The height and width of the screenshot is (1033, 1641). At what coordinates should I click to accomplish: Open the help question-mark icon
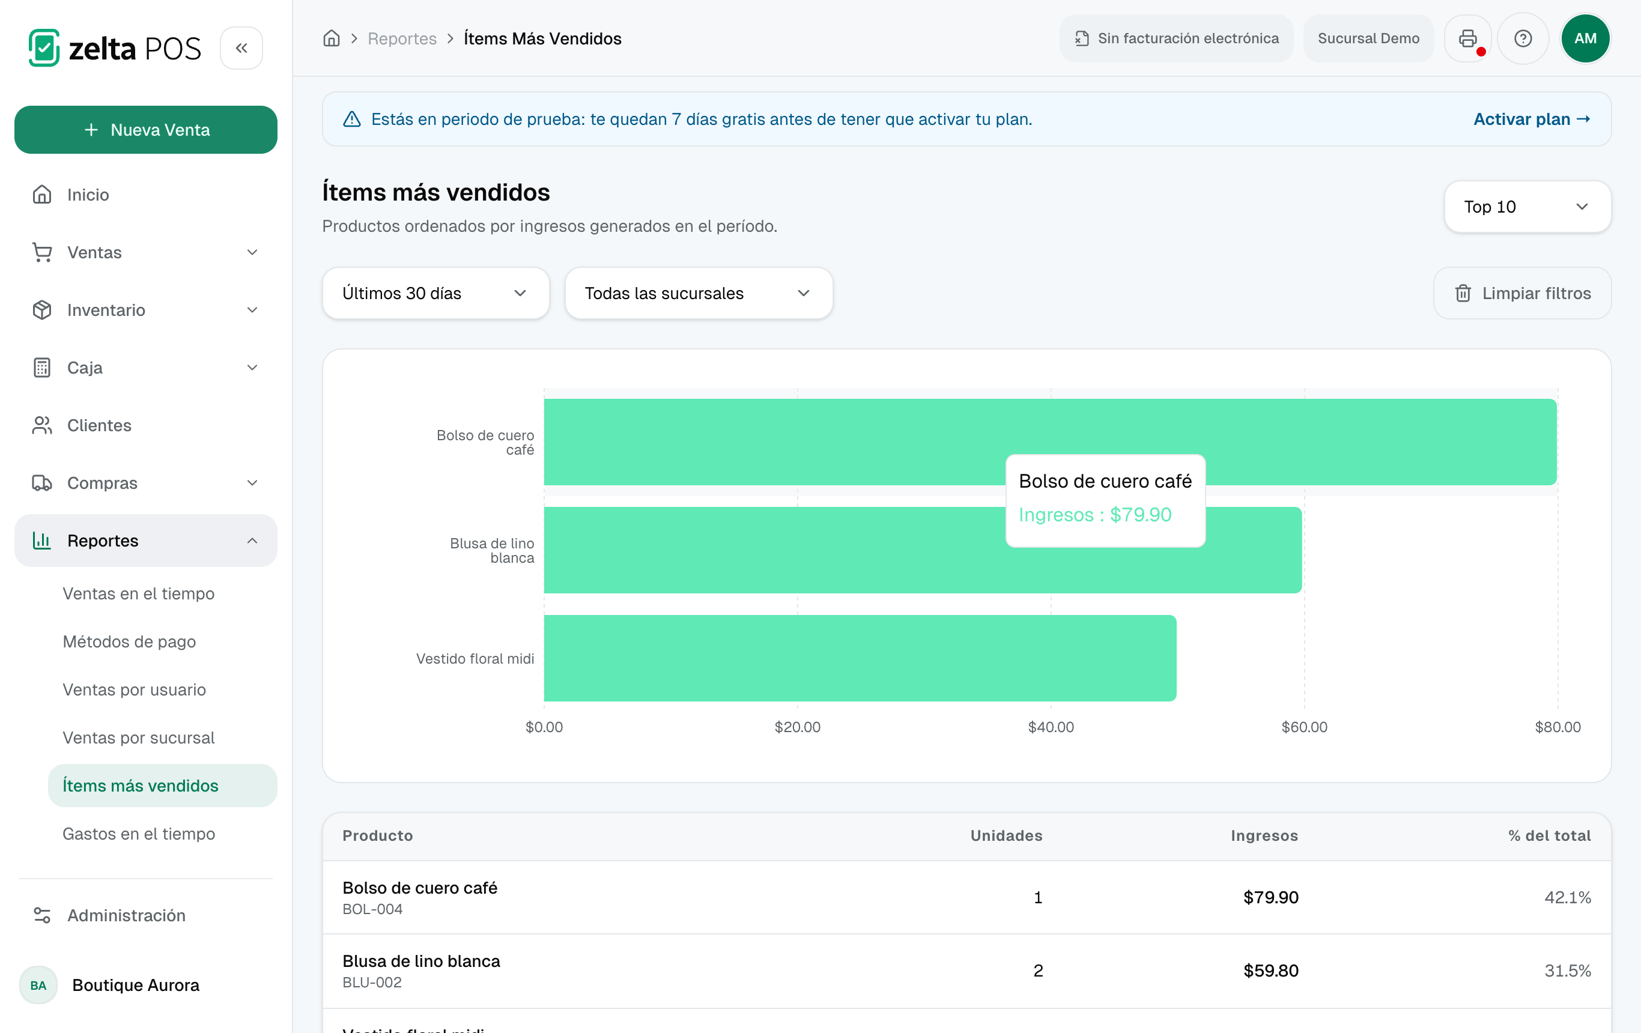click(x=1523, y=38)
